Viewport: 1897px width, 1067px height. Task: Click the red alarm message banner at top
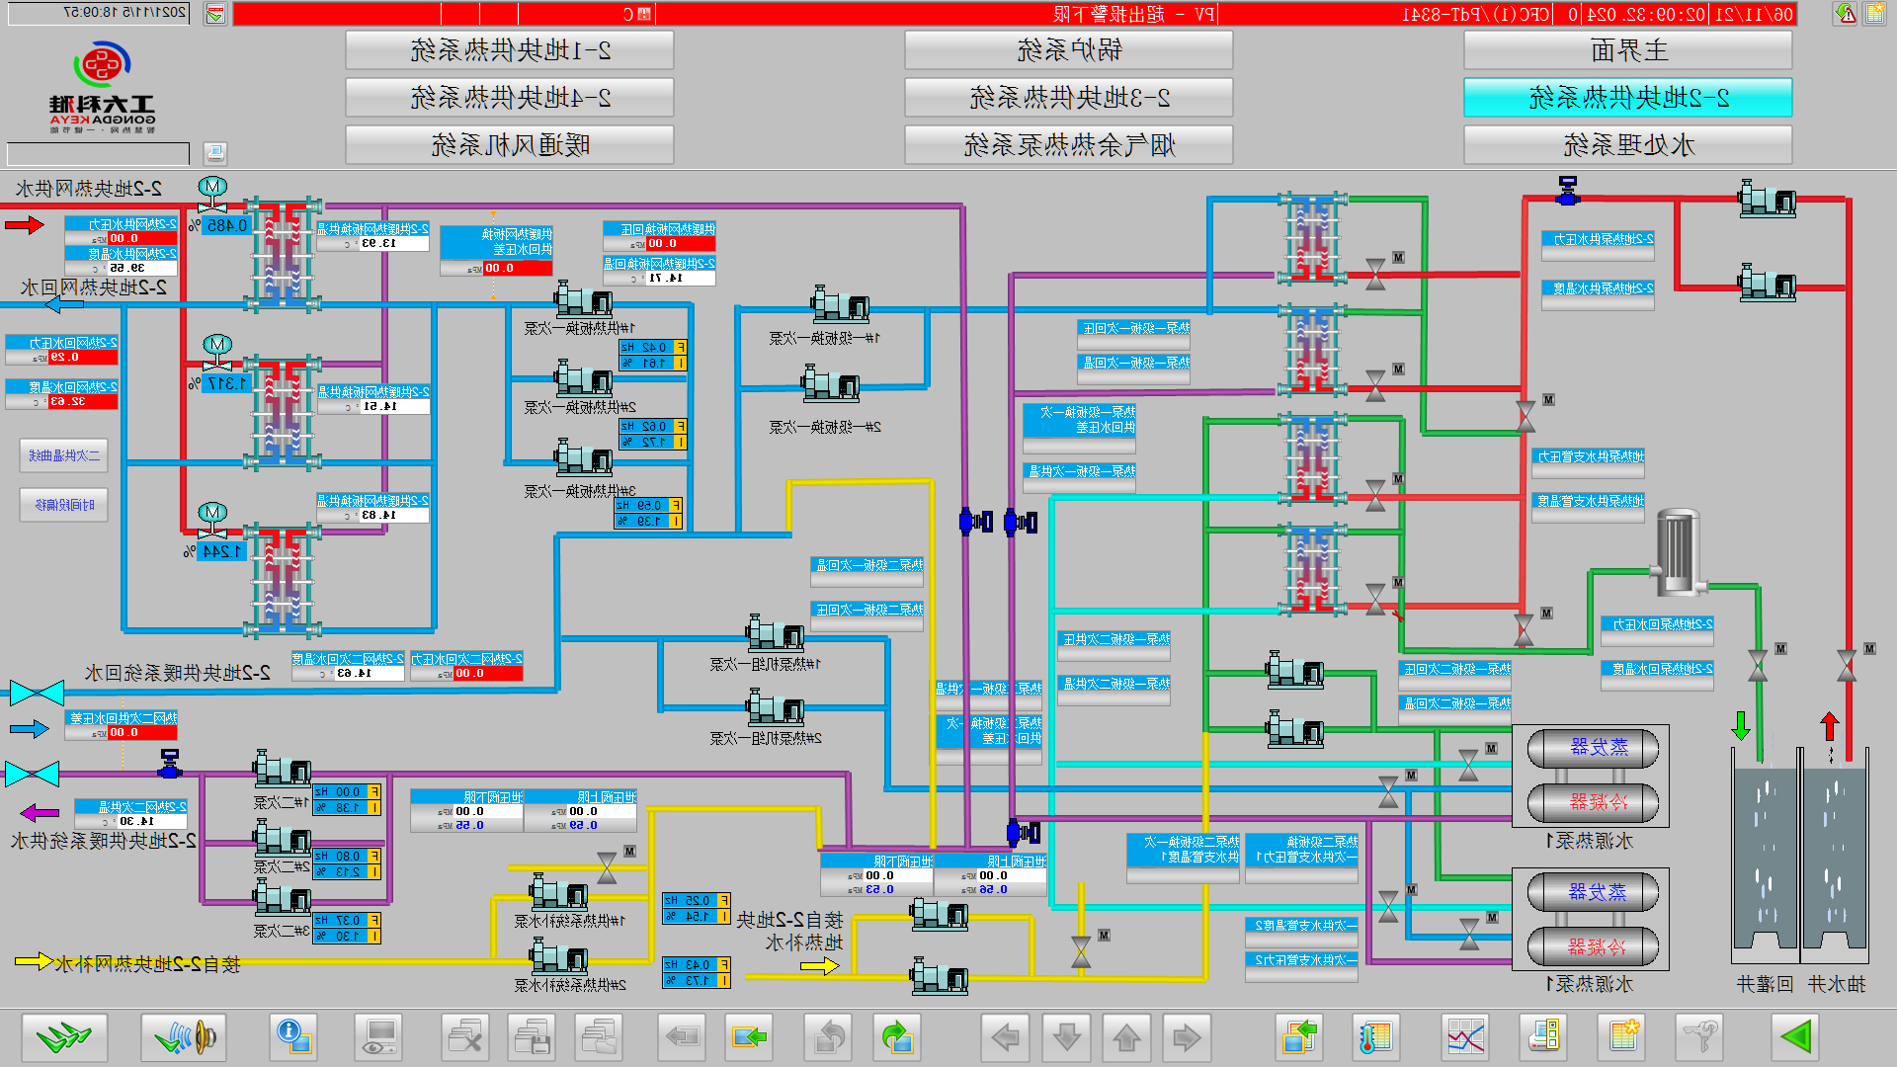[x=1015, y=14]
